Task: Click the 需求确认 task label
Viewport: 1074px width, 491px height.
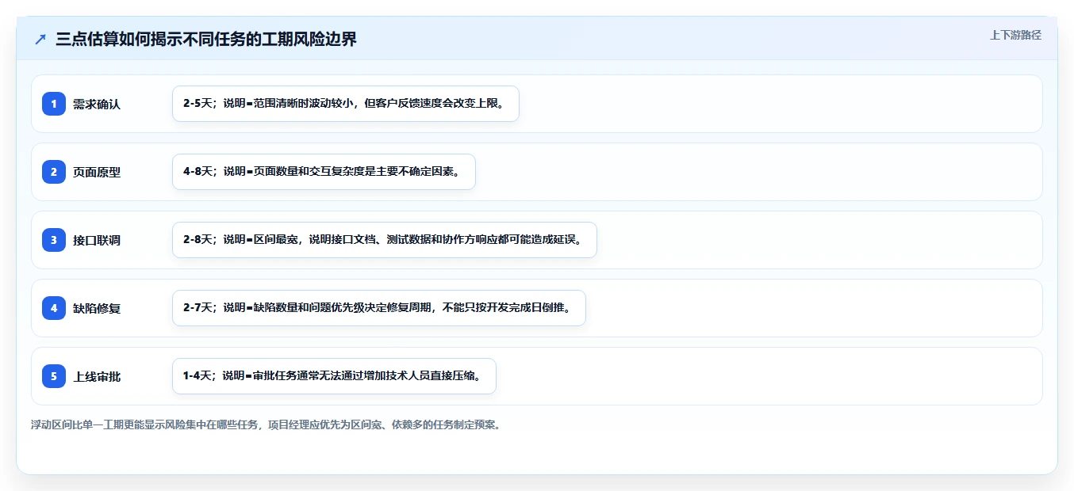Action: [97, 104]
